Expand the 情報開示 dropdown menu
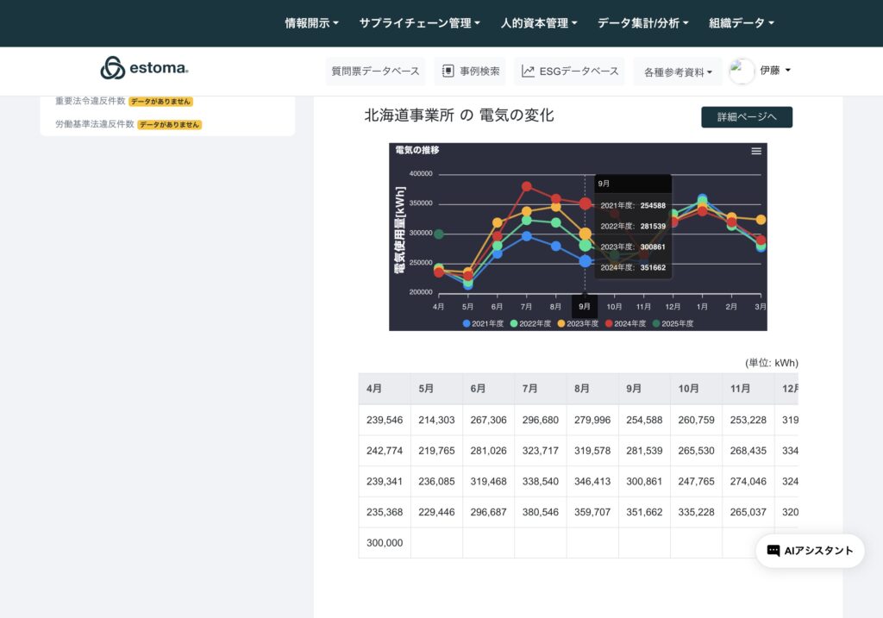 coord(311,23)
